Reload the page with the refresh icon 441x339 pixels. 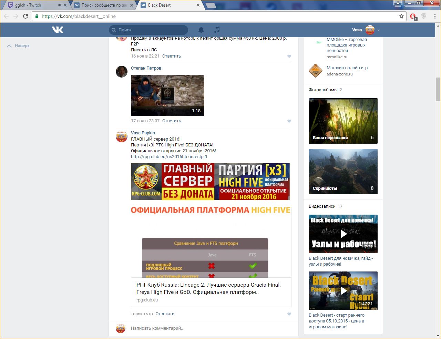pos(25,16)
